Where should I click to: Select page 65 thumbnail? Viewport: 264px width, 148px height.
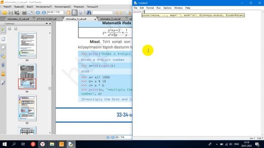click(27, 108)
